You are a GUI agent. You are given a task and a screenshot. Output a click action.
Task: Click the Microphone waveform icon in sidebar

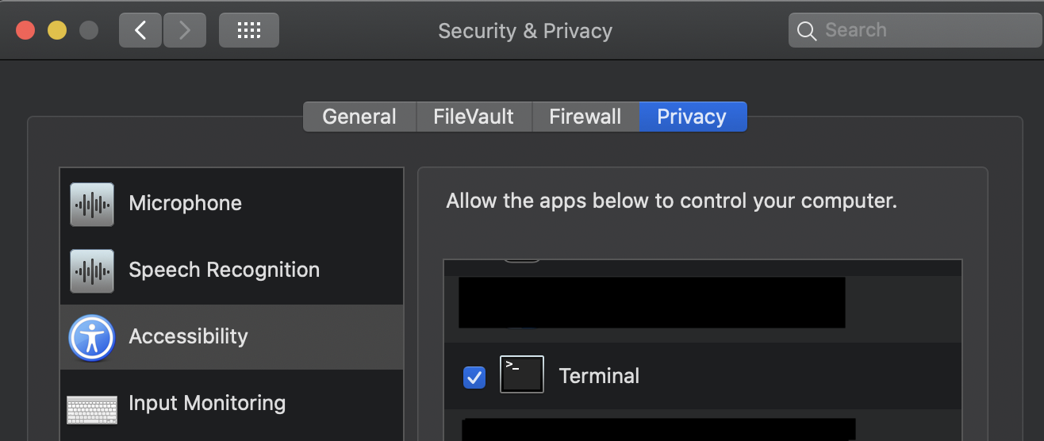point(92,204)
